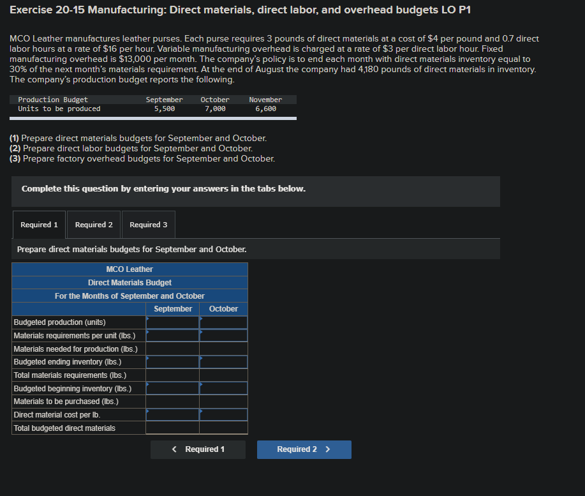Image resolution: width=585 pixels, height=496 pixels.
Task: Click October Budgeted beginning inventory field
Action: point(223,388)
